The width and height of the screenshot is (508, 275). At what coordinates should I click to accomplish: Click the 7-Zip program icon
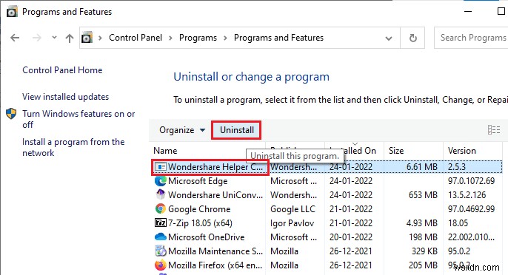tap(161, 223)
